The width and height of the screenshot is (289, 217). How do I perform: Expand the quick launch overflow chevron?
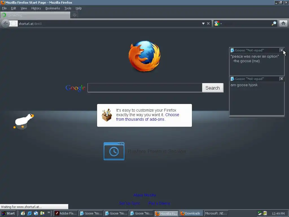point(49,212)
